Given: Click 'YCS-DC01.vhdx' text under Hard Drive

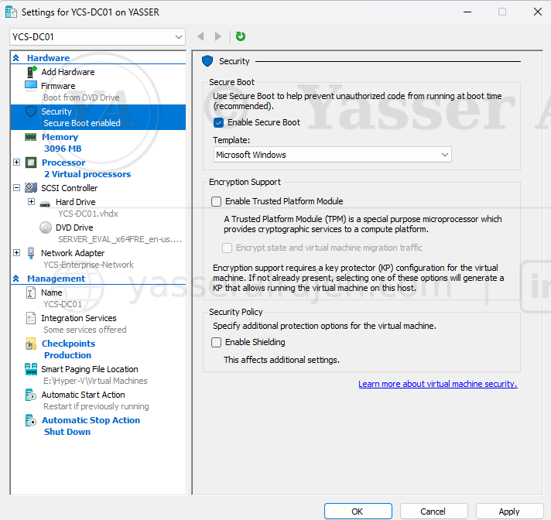Looking at the screenshot, I should tap(88, 214).
